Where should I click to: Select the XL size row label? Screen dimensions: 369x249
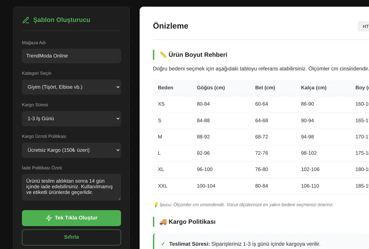pos(161,169)
